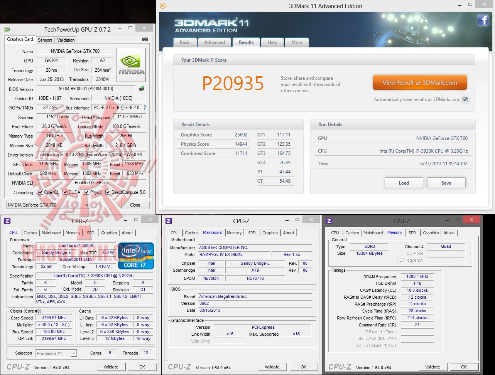
Task: Click the NVIDIA SLI field Enabled (3 GPUs)
Action: pyautogui.click(x=91, y=183)
